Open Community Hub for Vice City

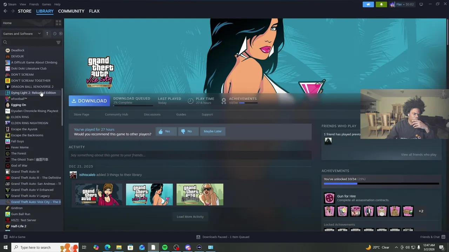click(116, 114)
